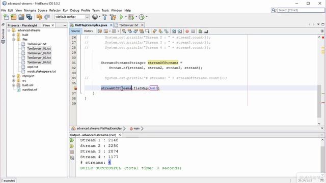This screenshot has width=326, height=183.
Task: Click the Undo toolbar icon
Action: pyautogui.click(x=39, y=17)
